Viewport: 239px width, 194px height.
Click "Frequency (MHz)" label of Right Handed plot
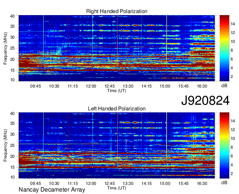pyautogui.click(x=5, y=48)
